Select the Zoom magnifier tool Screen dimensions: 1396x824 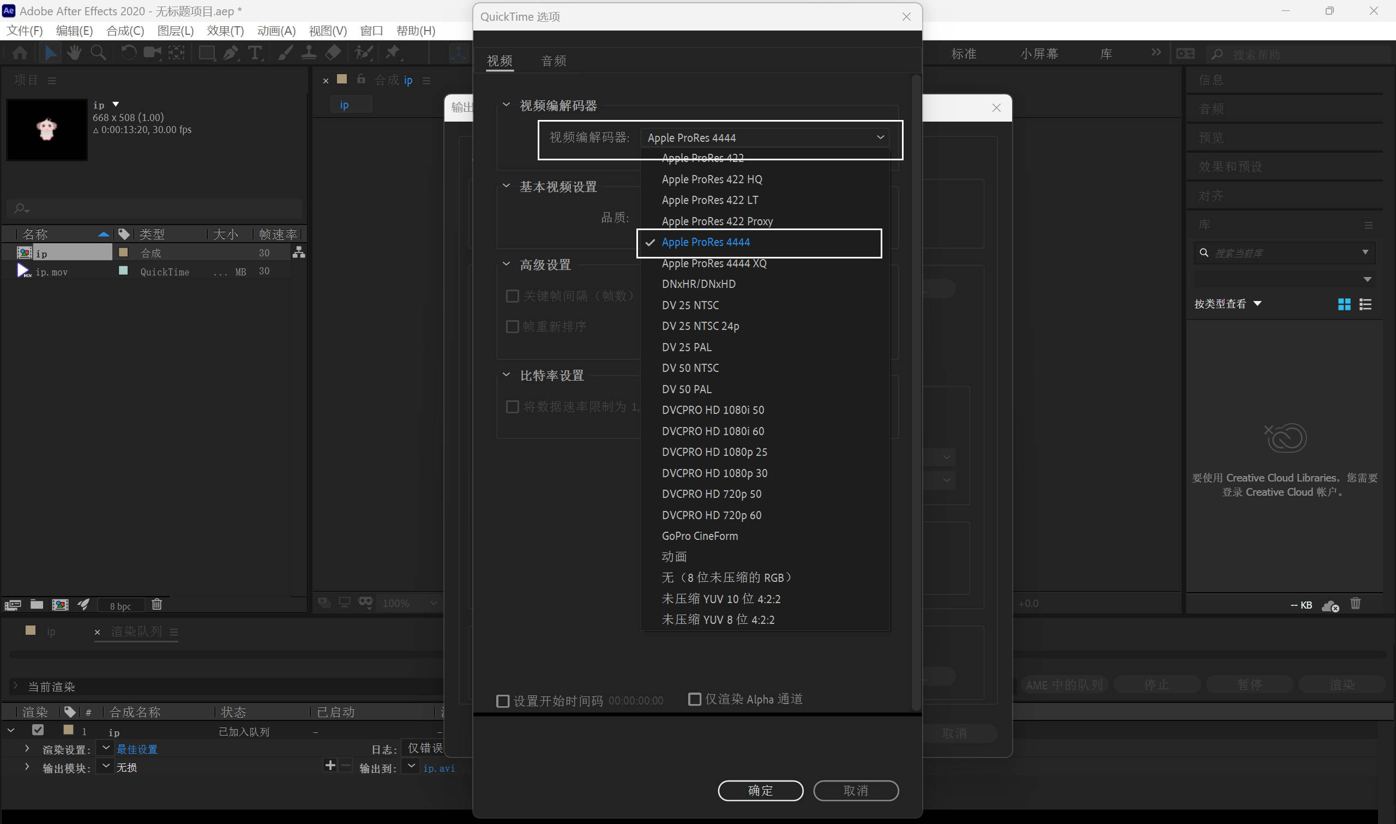tap(98, 53)
